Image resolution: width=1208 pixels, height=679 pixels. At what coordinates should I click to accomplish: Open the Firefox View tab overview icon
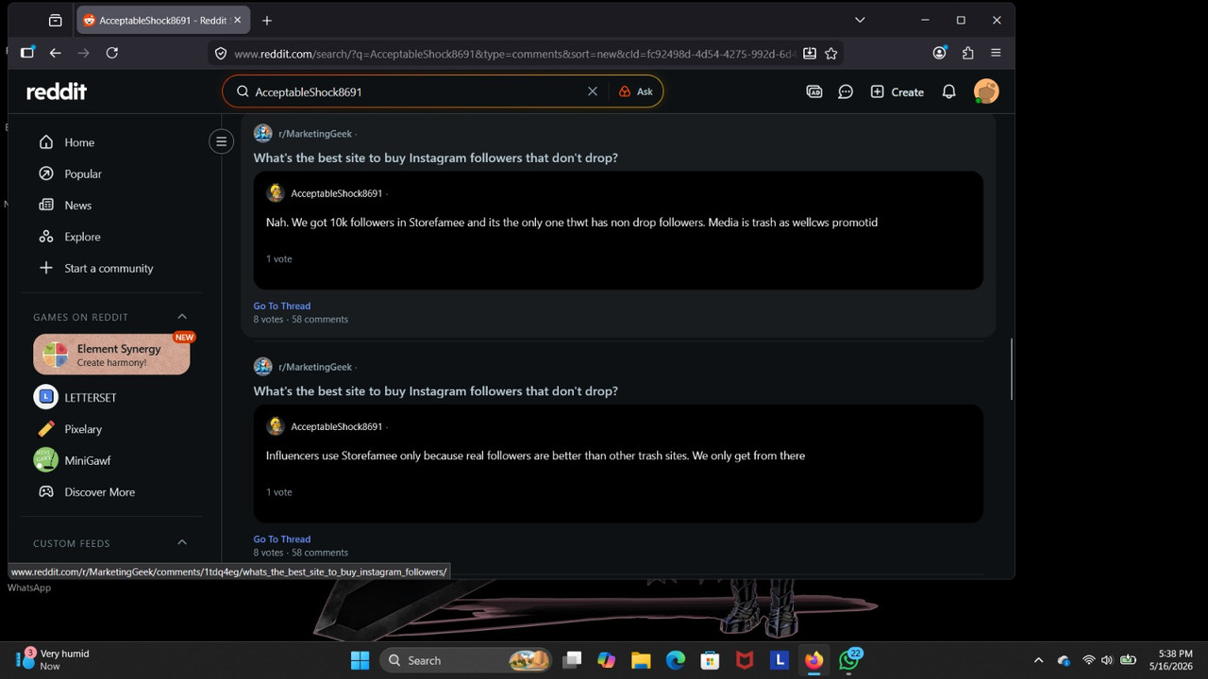pos(56,20)
